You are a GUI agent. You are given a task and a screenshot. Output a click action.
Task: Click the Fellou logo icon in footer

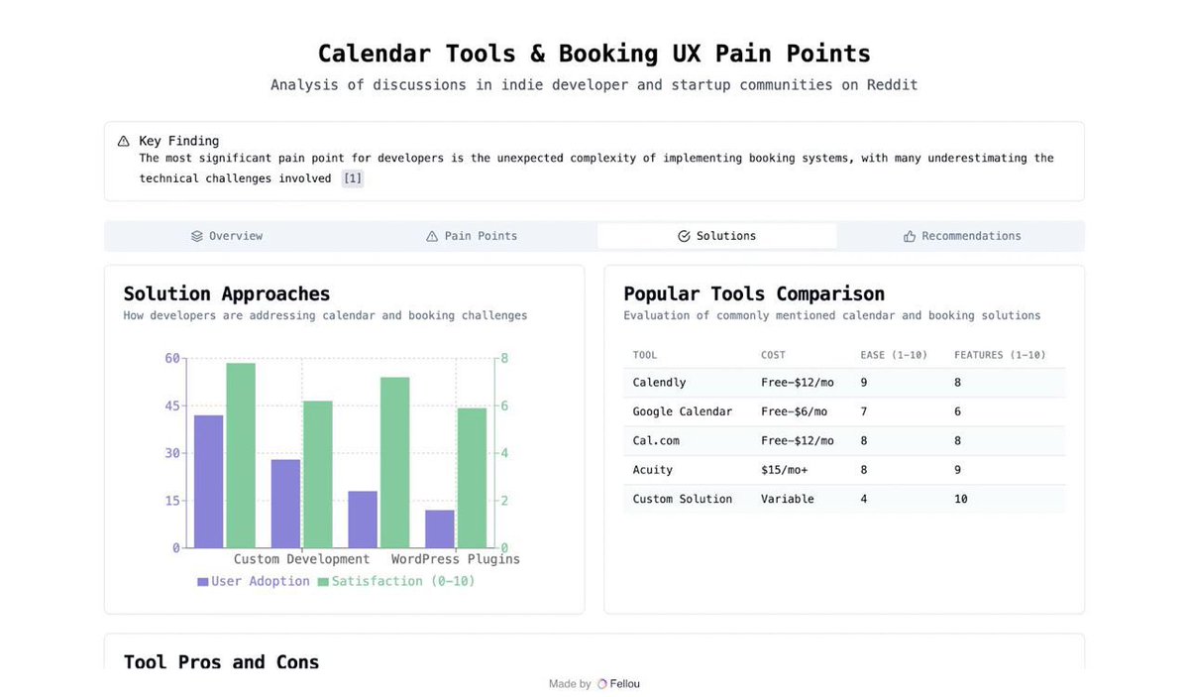pyautogui.click(x=602, y=684)
